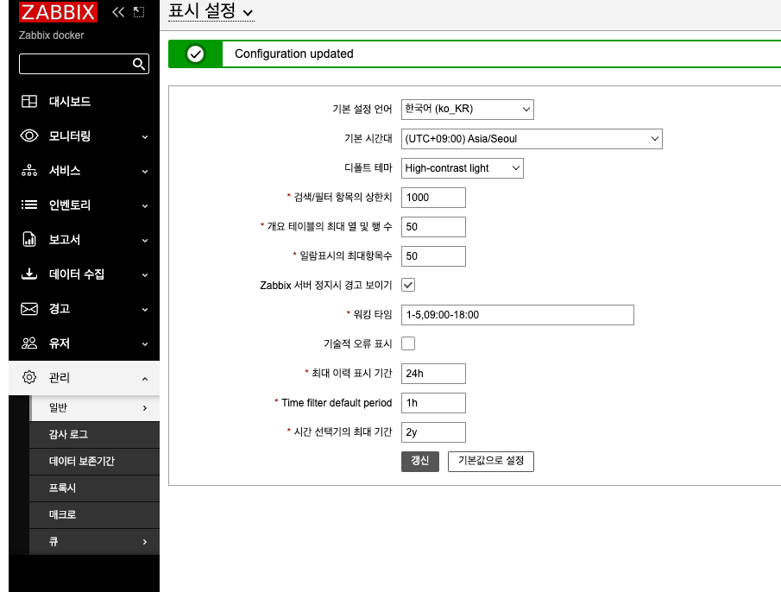Viewport: 781px width, 592px height.
Task: Collapse 관리 menu chevron
Action: (x=145, y=379)
